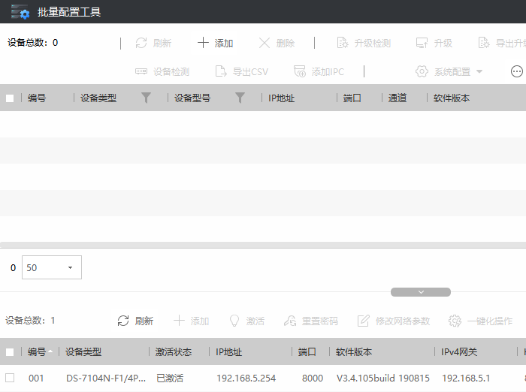This screenshot has width=526, height=392.
Task: Click the 升级检测 upgrade check icon
Action: (x=343, y=43)
